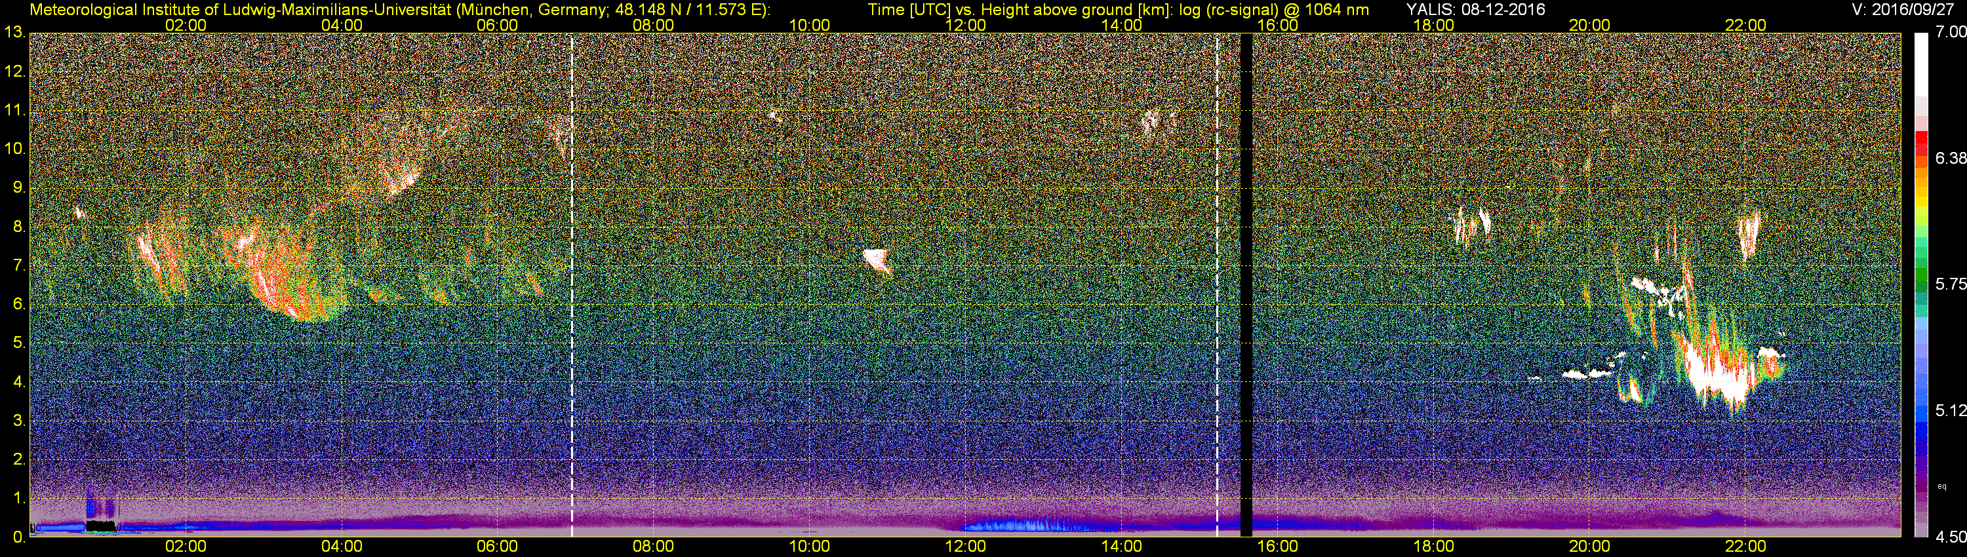Screen dimensions: 1967x557
Task: Click the 14:00 label on lower time axis
Action: click(x=1121, y=547)
